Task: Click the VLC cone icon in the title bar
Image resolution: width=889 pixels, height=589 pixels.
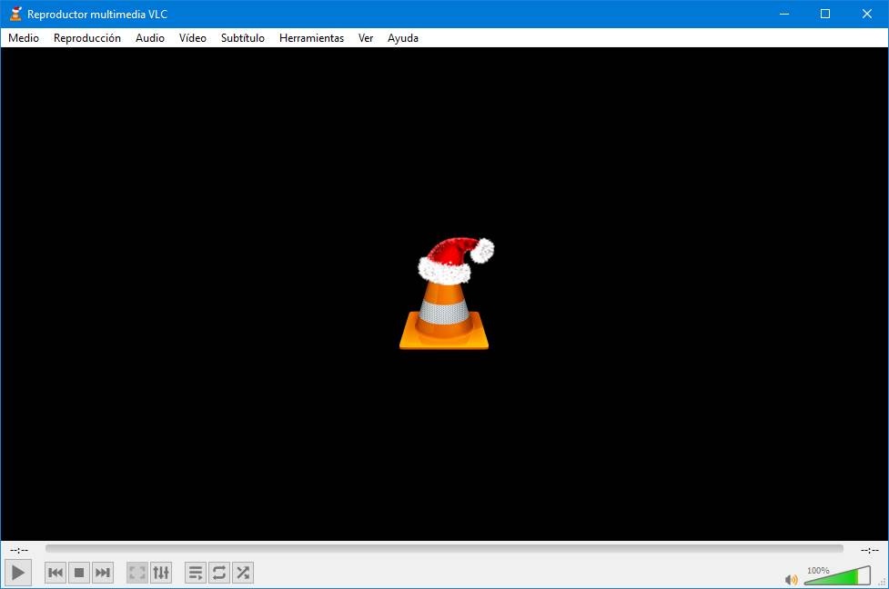Action: click(x=15, y=14)
